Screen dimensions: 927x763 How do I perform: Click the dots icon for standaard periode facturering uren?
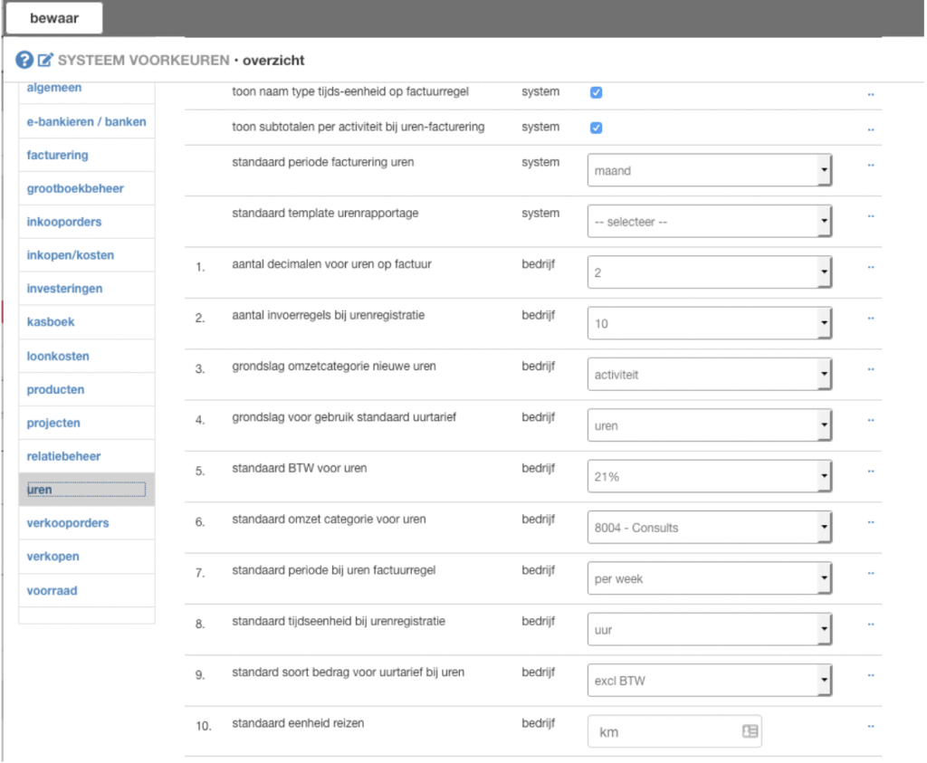click(871, 167)
